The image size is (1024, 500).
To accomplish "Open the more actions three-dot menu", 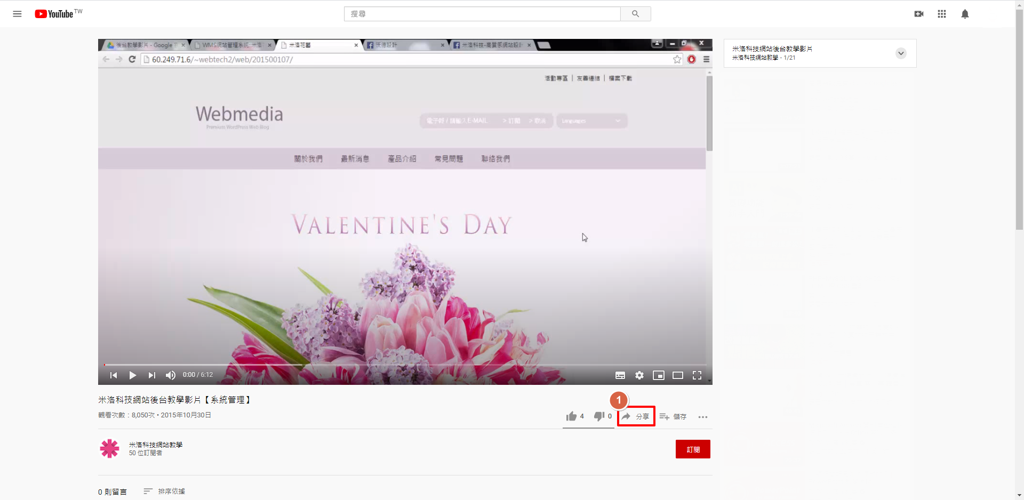I will pyautogui.click(x=703, y=417).
